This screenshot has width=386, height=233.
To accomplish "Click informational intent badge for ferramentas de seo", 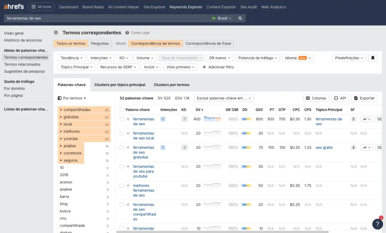I will point(163,119).
